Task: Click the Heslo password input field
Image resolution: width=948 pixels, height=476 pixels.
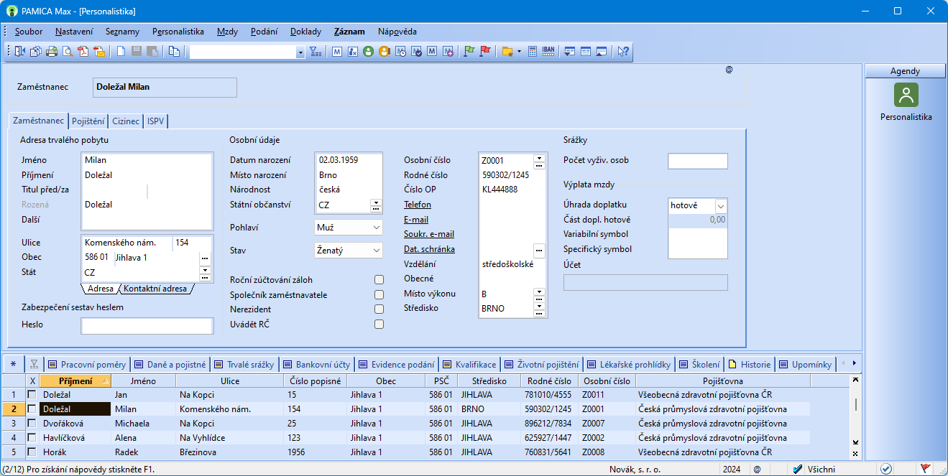Action: (x=147, y=326)
